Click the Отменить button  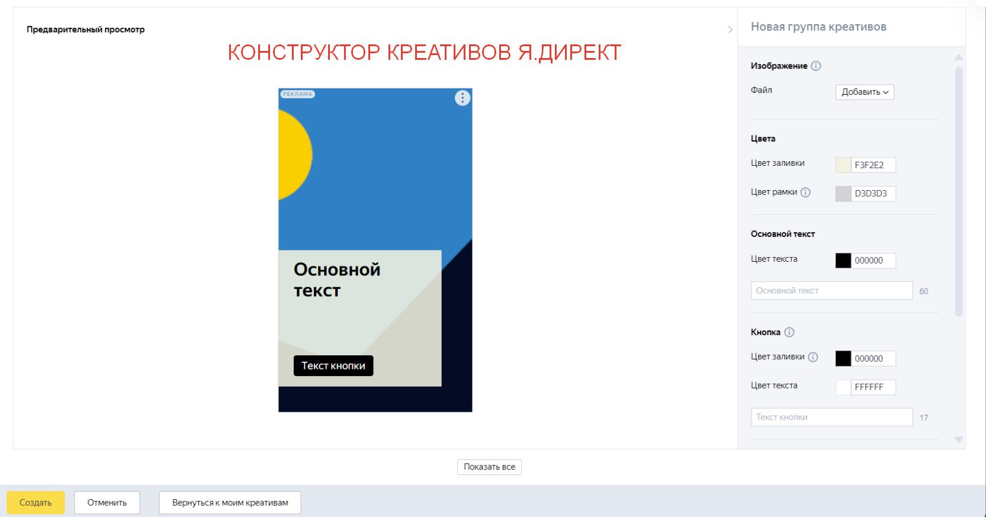coord(107,503)
